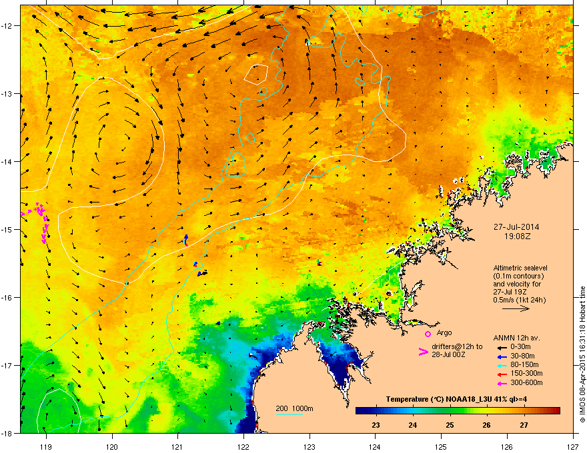This screenshot has height=453, width=587.
Task: Click the colorbar tick label 24
Action: click(x=412, y=425)
